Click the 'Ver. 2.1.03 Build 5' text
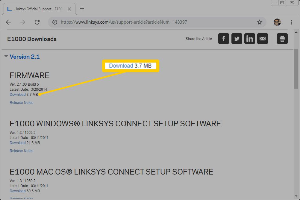The image size is (300, 200). pyautogui.click(x=24, y=84)
